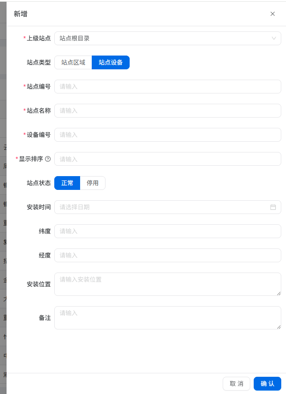Open the 上级站点 dropdown selector

(164, 38)
